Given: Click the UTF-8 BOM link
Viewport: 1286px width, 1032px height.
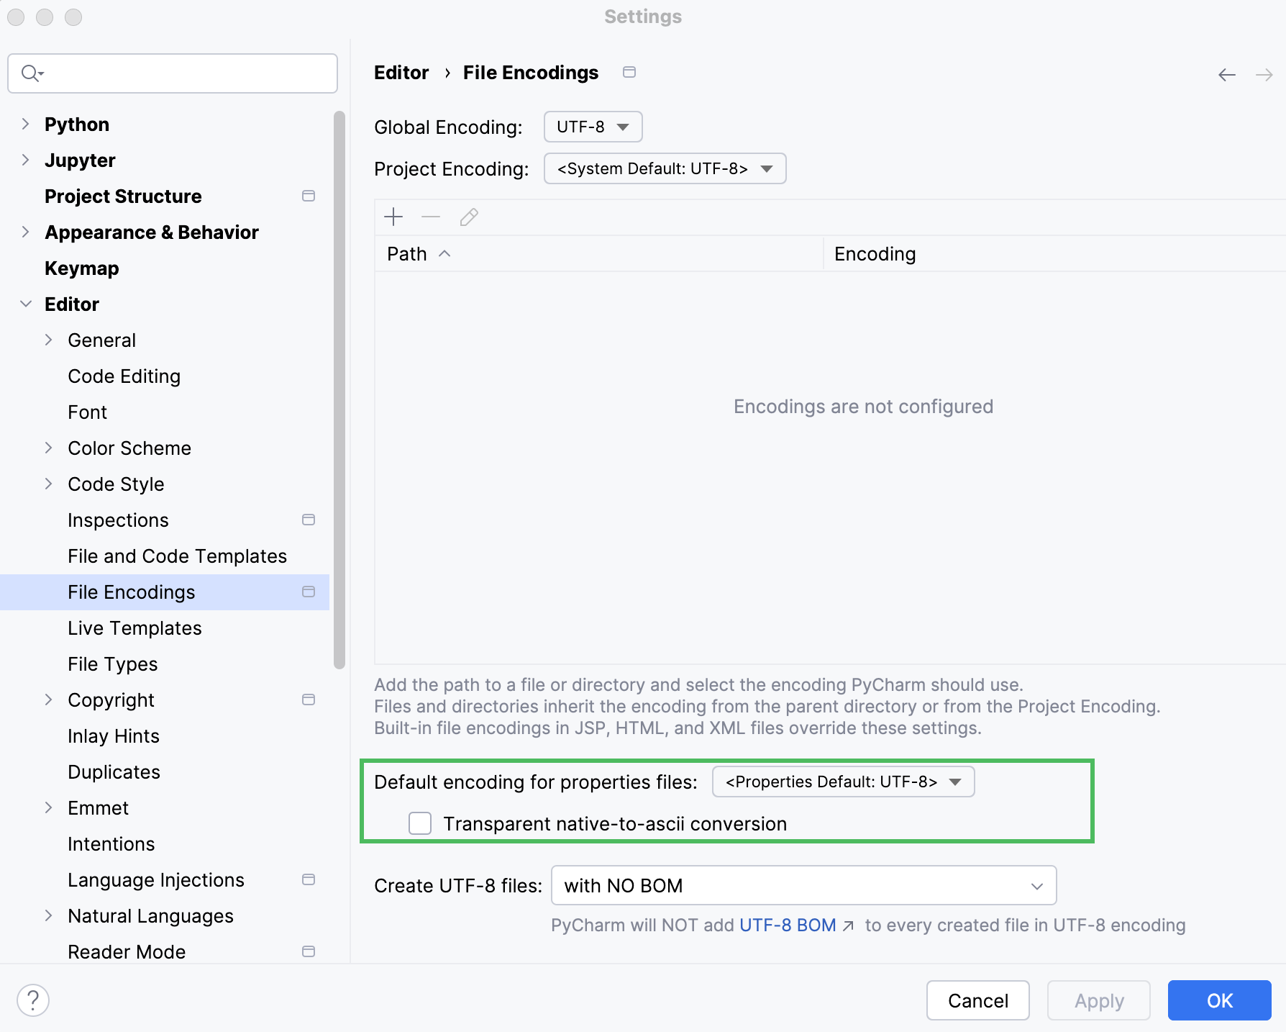Looking at the screenshot, I should pos(787,925).
